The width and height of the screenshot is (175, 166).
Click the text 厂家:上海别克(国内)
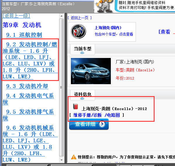point(135,62)
